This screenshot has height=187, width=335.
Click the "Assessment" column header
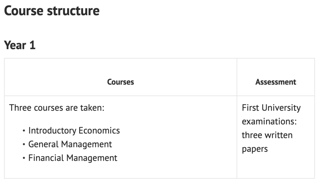275,82
